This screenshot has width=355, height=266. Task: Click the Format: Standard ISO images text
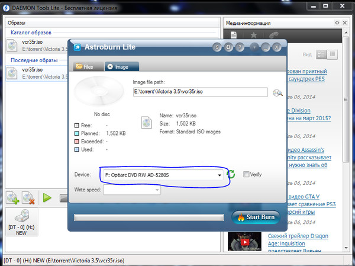[190, 132]
